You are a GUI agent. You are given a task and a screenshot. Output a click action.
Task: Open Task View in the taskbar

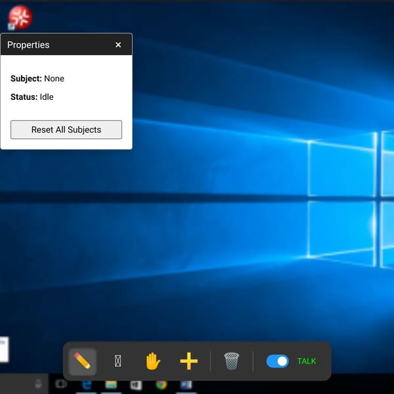[x=61, y=384]
